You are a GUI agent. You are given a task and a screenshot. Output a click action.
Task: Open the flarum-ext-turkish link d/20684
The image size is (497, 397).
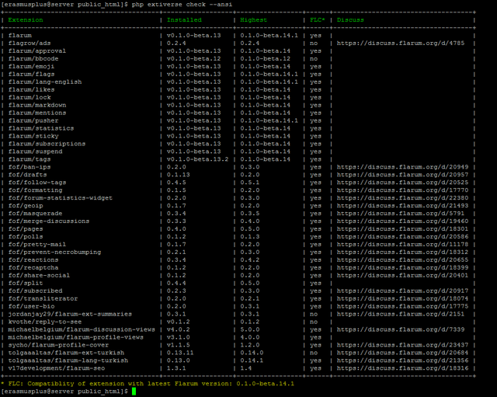pos(402,353)
